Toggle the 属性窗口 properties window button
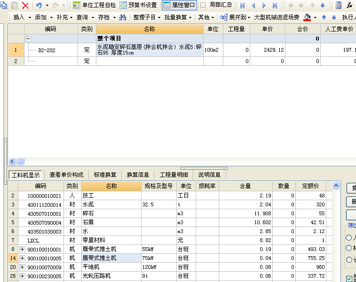This screenshot has width=356, height=282. [179, 5]
